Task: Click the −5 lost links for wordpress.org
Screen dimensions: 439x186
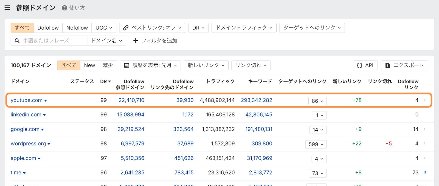Action: pyautogui.click(x=389, y=144)
